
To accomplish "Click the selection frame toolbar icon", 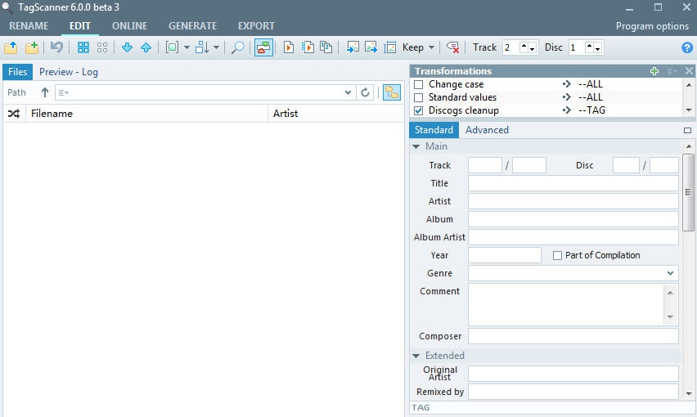I will click(172, 47).
